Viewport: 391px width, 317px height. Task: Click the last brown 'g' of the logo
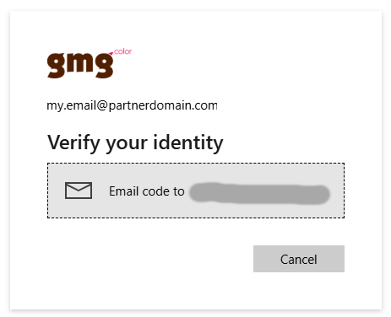tap(103, 65)
